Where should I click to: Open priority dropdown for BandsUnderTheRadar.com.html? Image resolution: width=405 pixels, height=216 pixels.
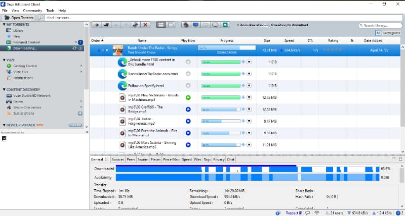(x=249, y=74)
